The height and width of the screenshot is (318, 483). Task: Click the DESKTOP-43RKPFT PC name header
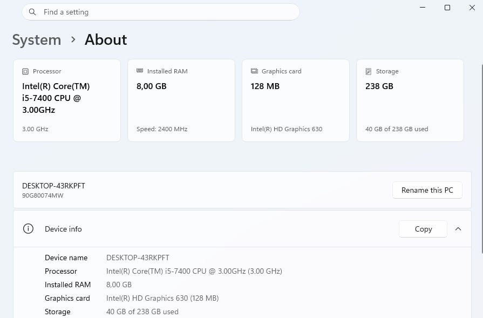click(x=53, y=186)
